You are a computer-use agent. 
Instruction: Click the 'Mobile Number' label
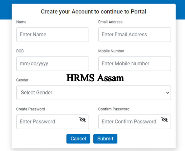111,51
